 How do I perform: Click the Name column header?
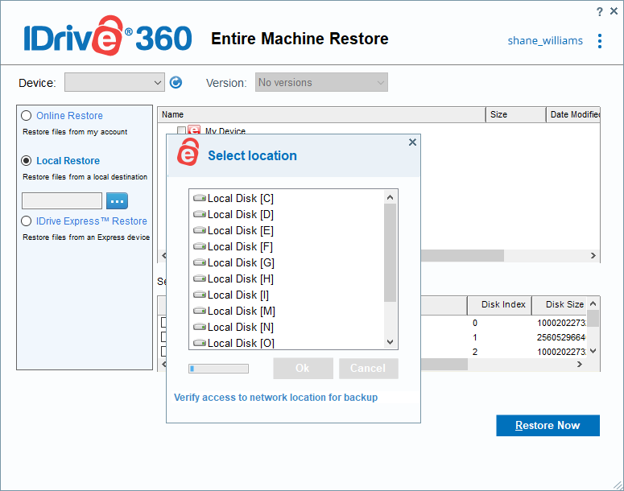pyautogui.click(x=320, y=114)
